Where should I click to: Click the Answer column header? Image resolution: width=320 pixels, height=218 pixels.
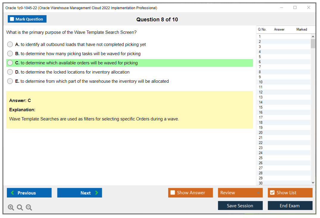tap(279, 29)
